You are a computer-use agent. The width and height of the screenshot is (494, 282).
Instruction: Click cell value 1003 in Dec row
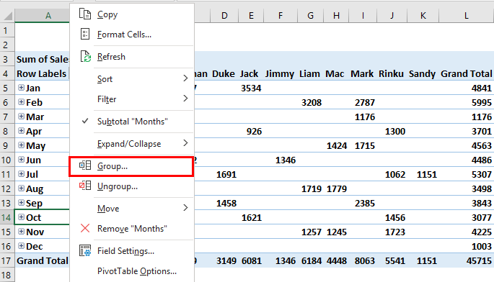482,247
